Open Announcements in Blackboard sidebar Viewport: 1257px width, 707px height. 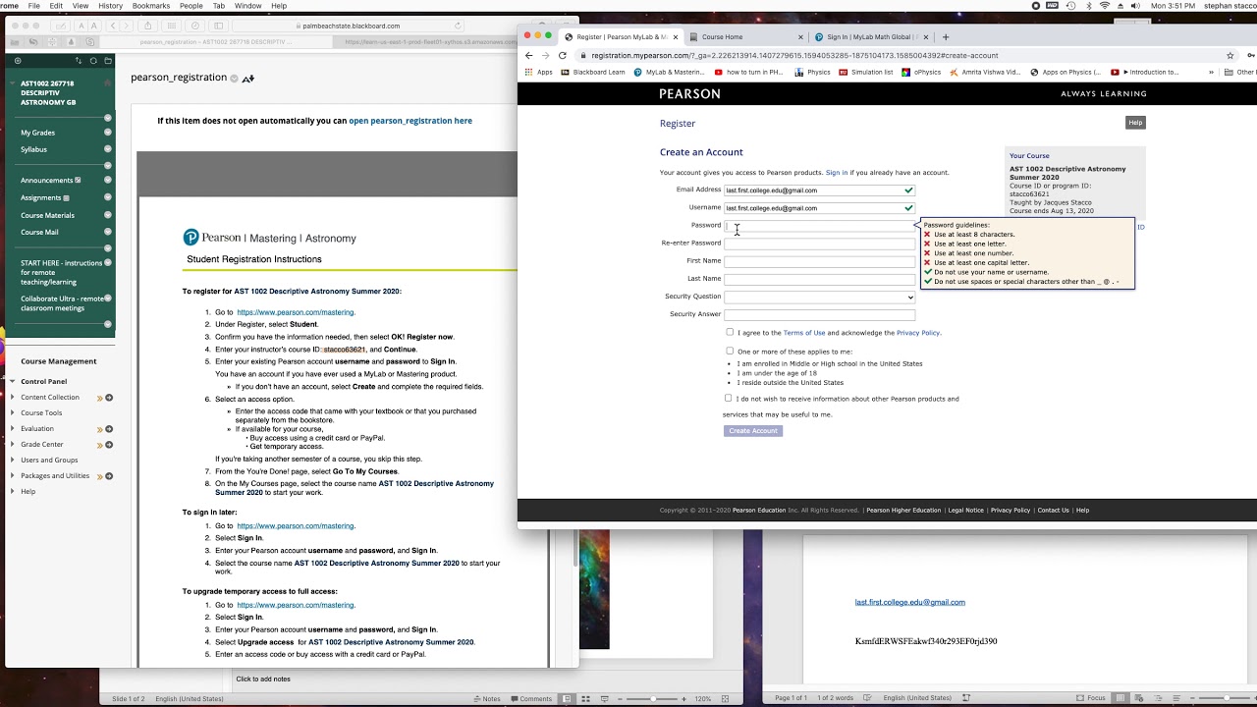click(47, 181)
